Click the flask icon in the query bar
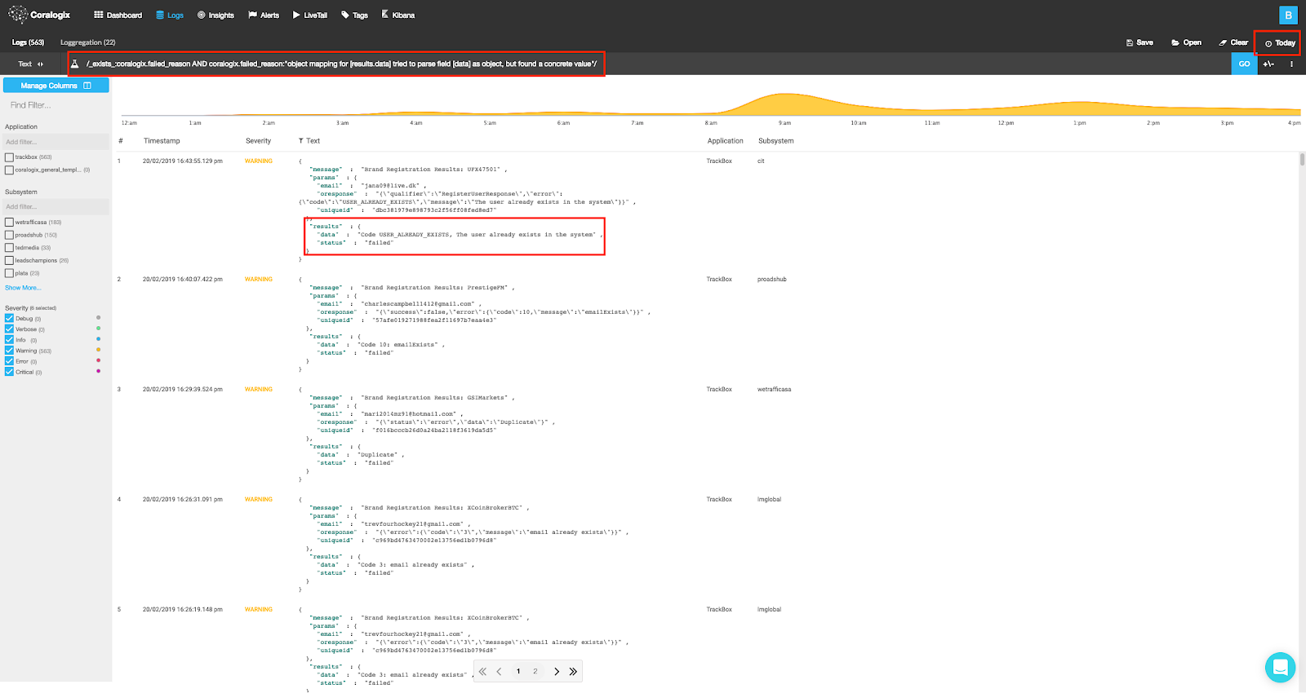The width and height of the screenshot is (1306, 693). click(x=74, y=64)
